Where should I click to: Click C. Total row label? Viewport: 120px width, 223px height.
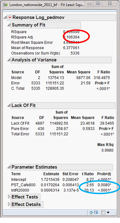18,89
